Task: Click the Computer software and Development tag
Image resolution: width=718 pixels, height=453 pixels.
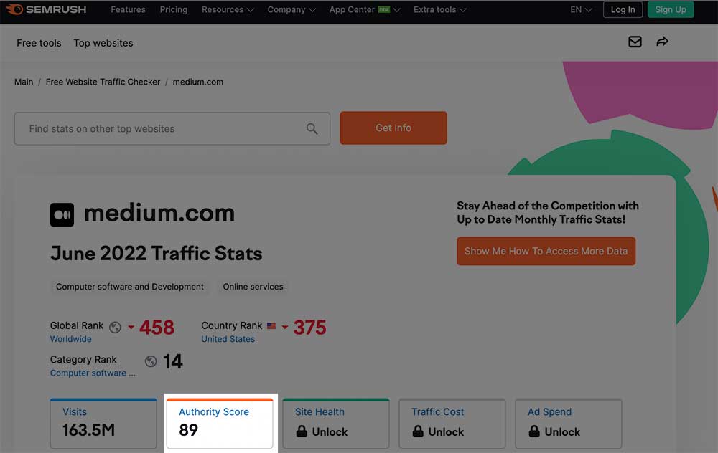Action: pos(129,287)
